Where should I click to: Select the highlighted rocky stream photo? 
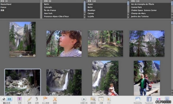22,82
